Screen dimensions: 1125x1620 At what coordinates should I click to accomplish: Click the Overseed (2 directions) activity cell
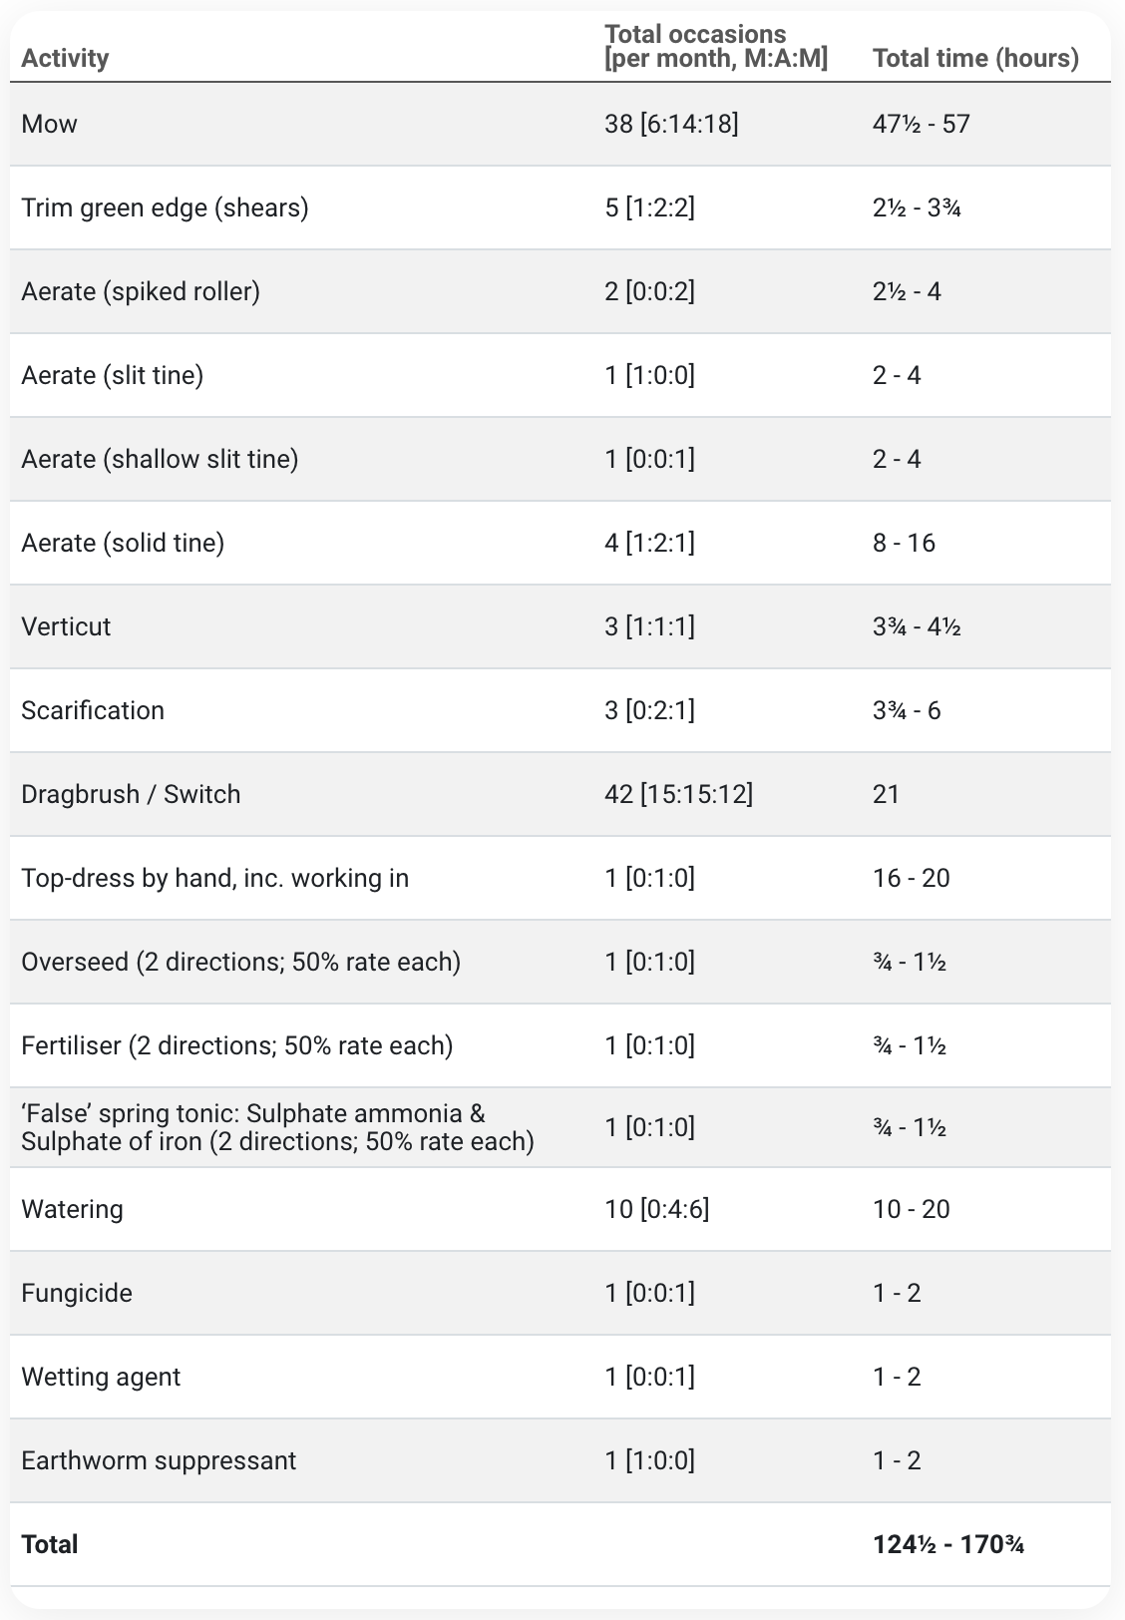click(240, 962)
